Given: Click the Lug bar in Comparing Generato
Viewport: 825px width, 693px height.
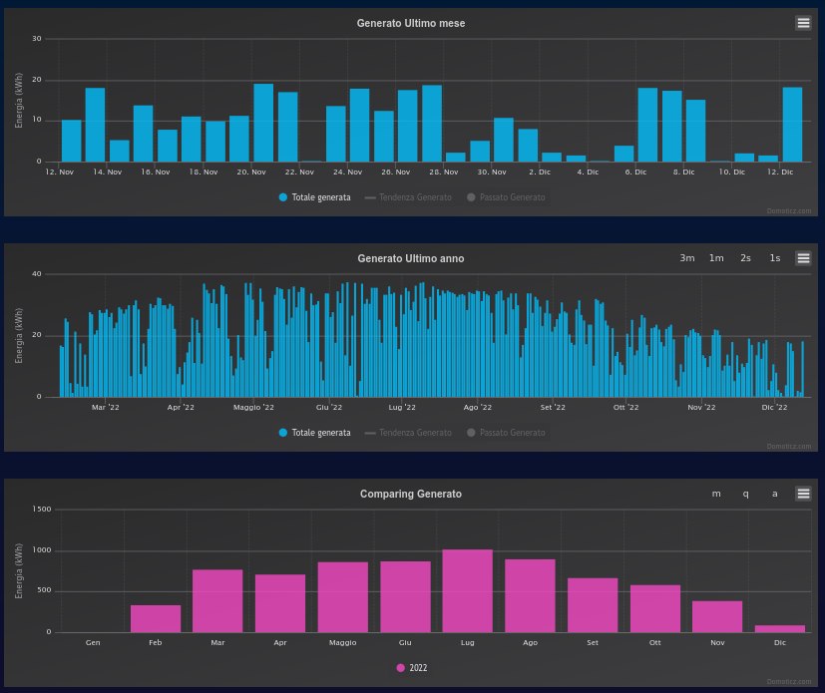Looking at the screenshot, I should point(467,591).
